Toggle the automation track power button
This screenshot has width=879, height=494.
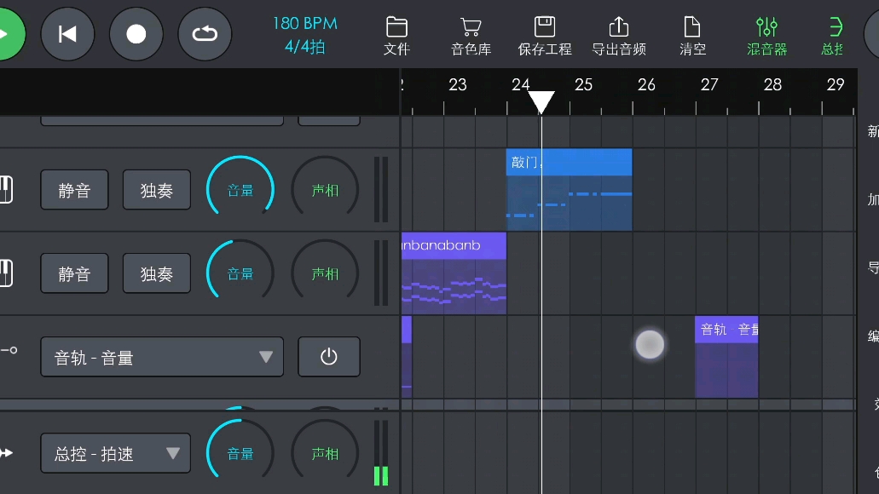(x=329, y=357)
